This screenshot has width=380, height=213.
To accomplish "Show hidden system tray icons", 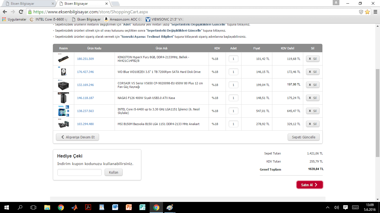I will (328, 207).
